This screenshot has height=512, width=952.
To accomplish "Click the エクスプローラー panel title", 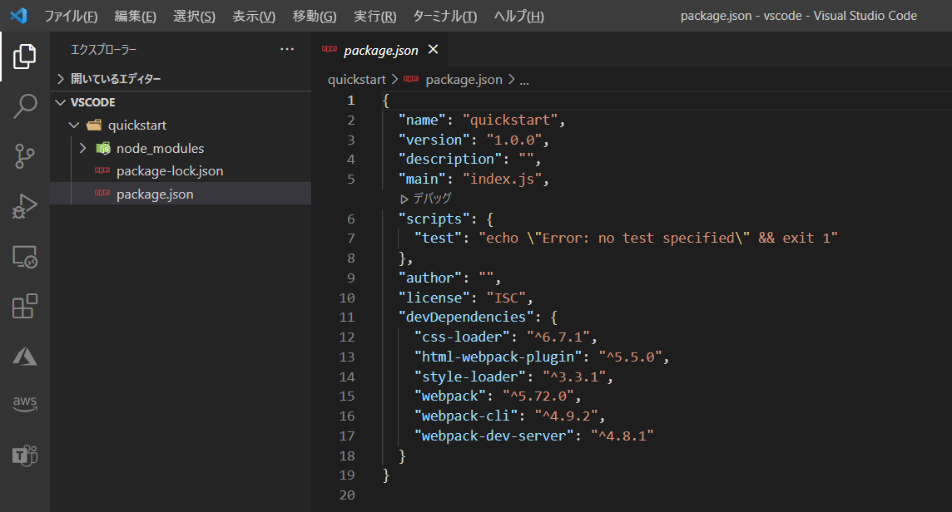I will (x=103, y=50).
